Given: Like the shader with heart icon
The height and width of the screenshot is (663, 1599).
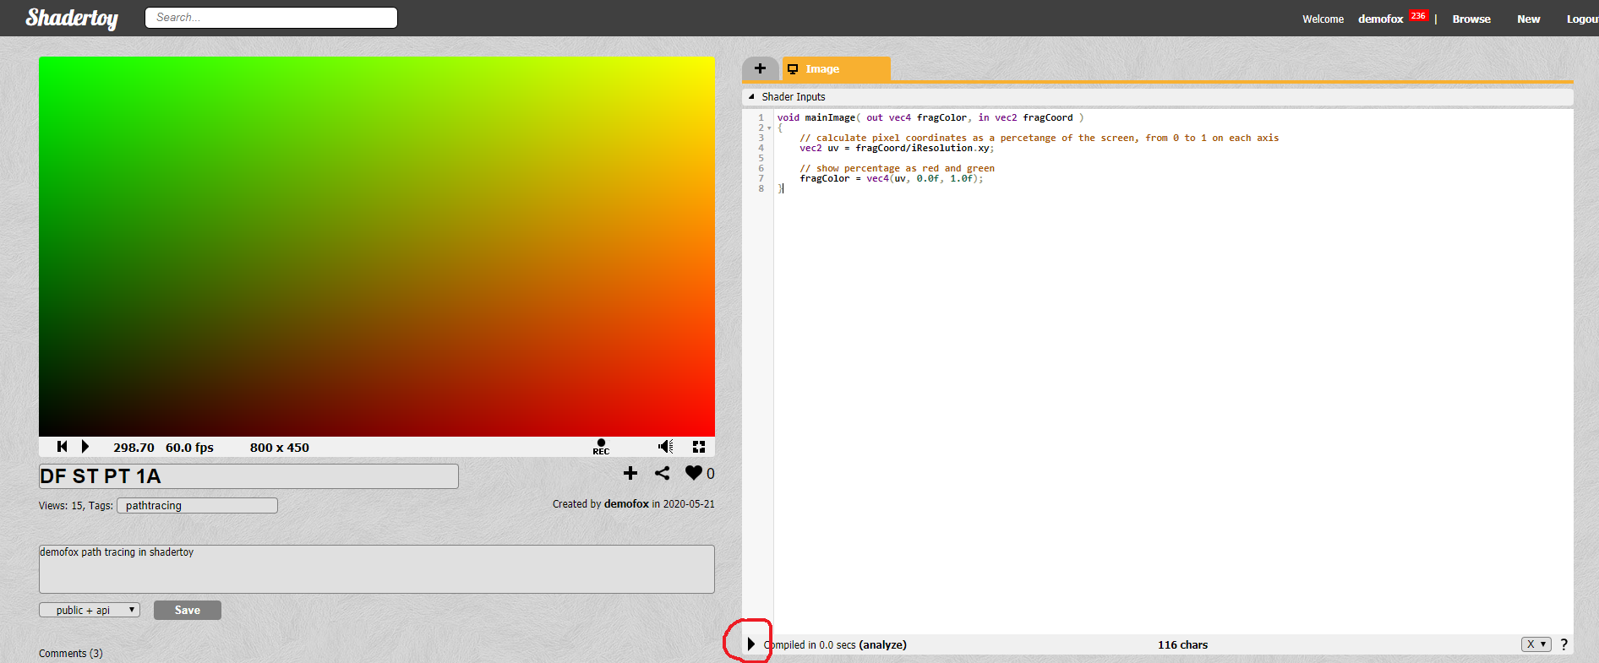Looking at the screenshot, I should click(694, 474).
